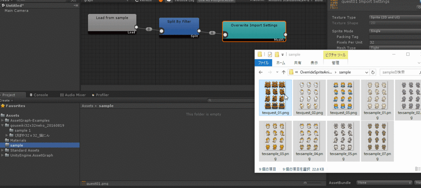Expand the ぴぽや32x32 folder arrow
Screen dimensions: 421x188
pos(7,135)
